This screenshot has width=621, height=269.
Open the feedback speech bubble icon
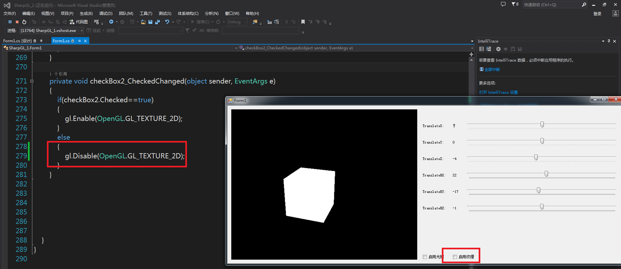[x=503, y=4]
